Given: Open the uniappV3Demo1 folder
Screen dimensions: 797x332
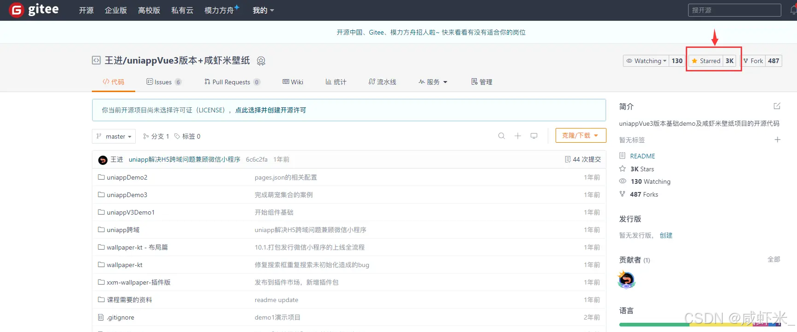Looking at the screenshot, I should [x=131, y=212].
